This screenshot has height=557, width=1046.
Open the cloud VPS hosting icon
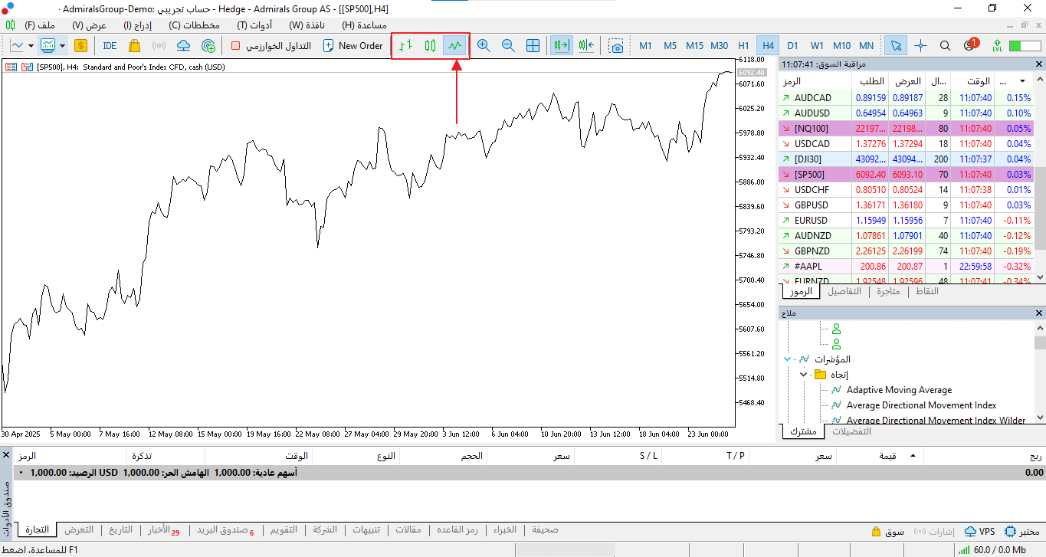(183, 46)
